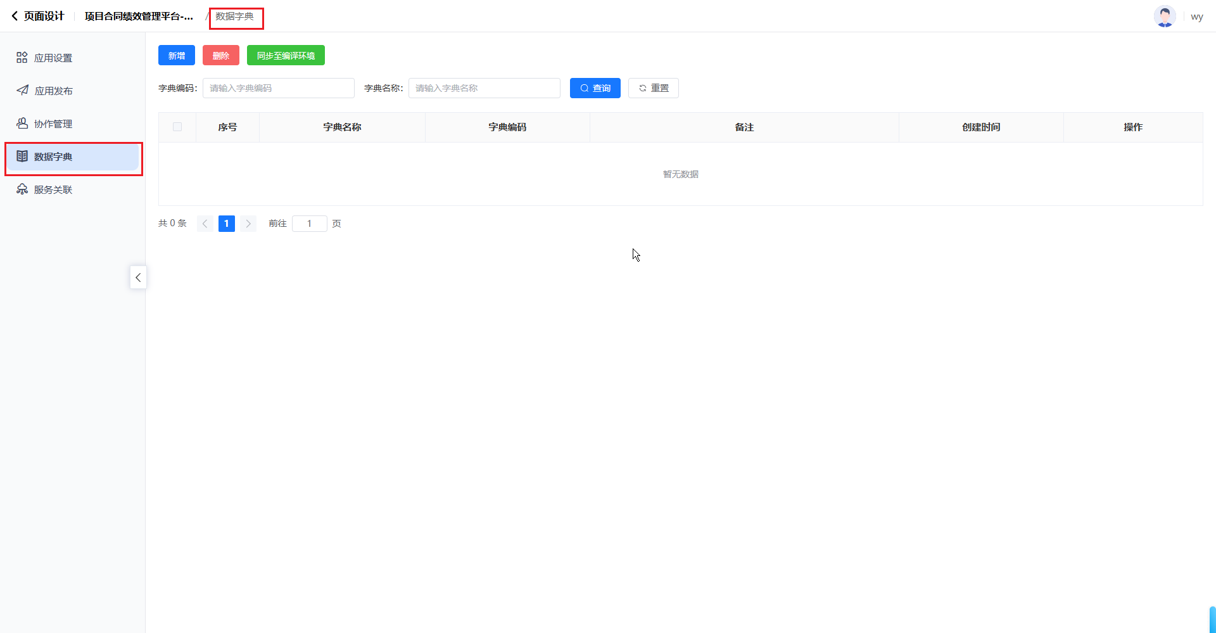
Task: Click the 应用设置 grid icon in sidebar
Action: pyautogui.click(x=22, y=58)
